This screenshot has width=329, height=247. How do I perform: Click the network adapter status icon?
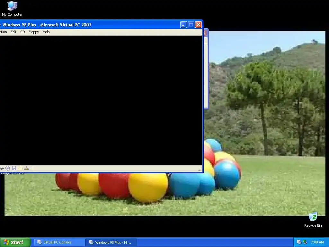coord(27,168)
